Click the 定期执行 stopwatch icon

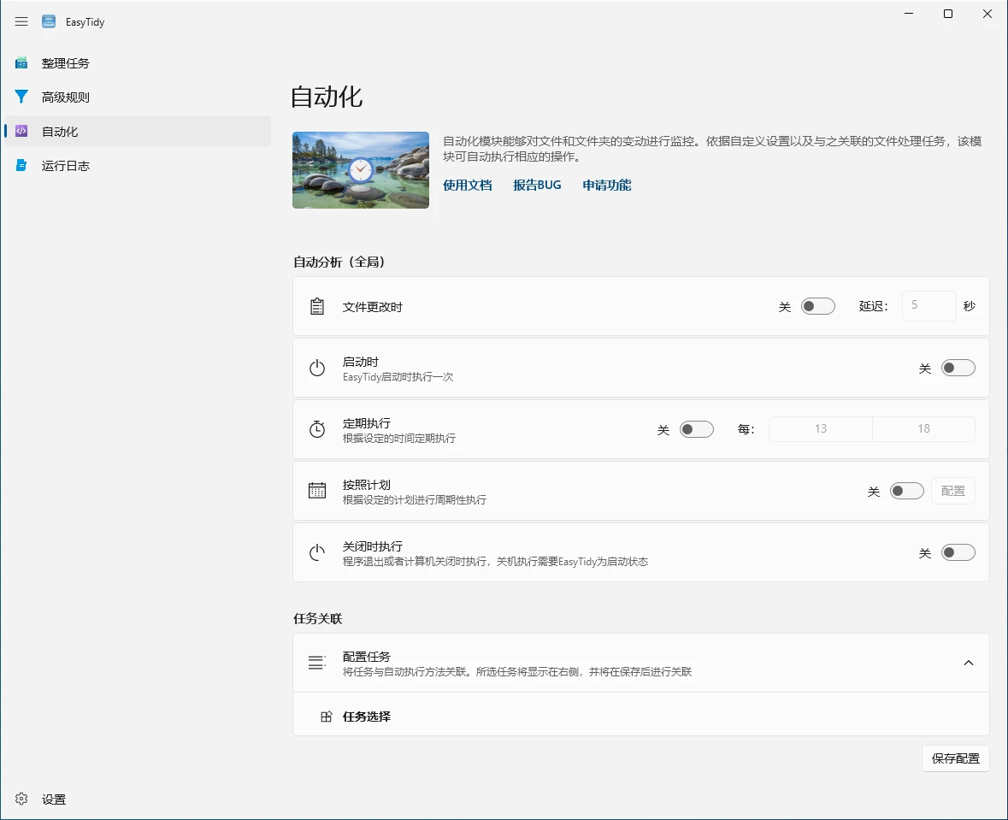pos(317,429)
